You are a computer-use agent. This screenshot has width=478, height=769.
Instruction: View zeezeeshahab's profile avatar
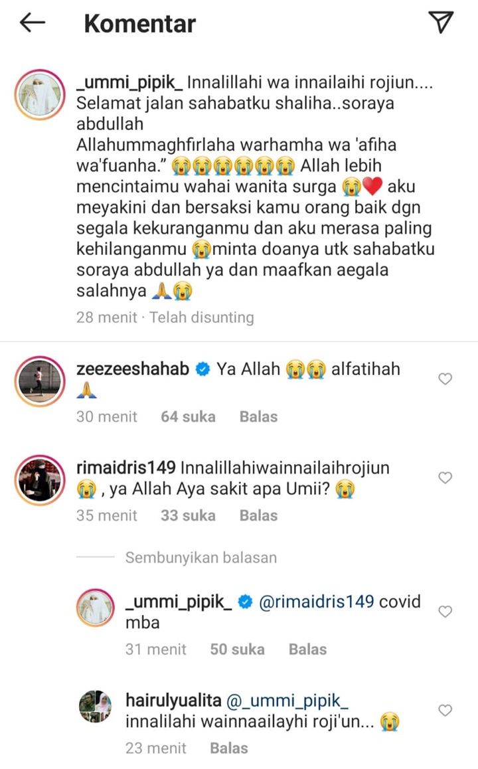(40, 381)
